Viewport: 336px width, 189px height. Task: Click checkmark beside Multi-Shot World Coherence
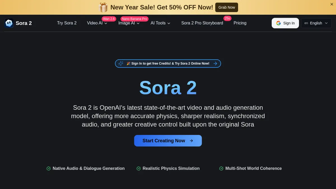221,168
